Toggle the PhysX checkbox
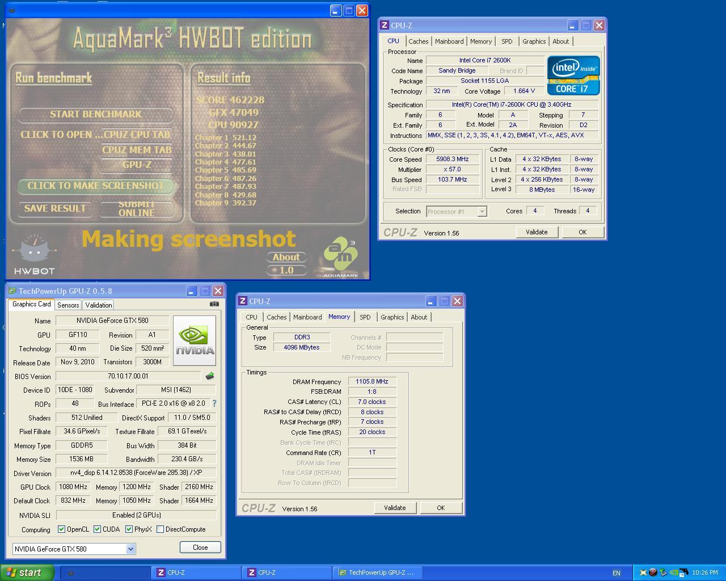726x581 pixels. click(129, 529)
